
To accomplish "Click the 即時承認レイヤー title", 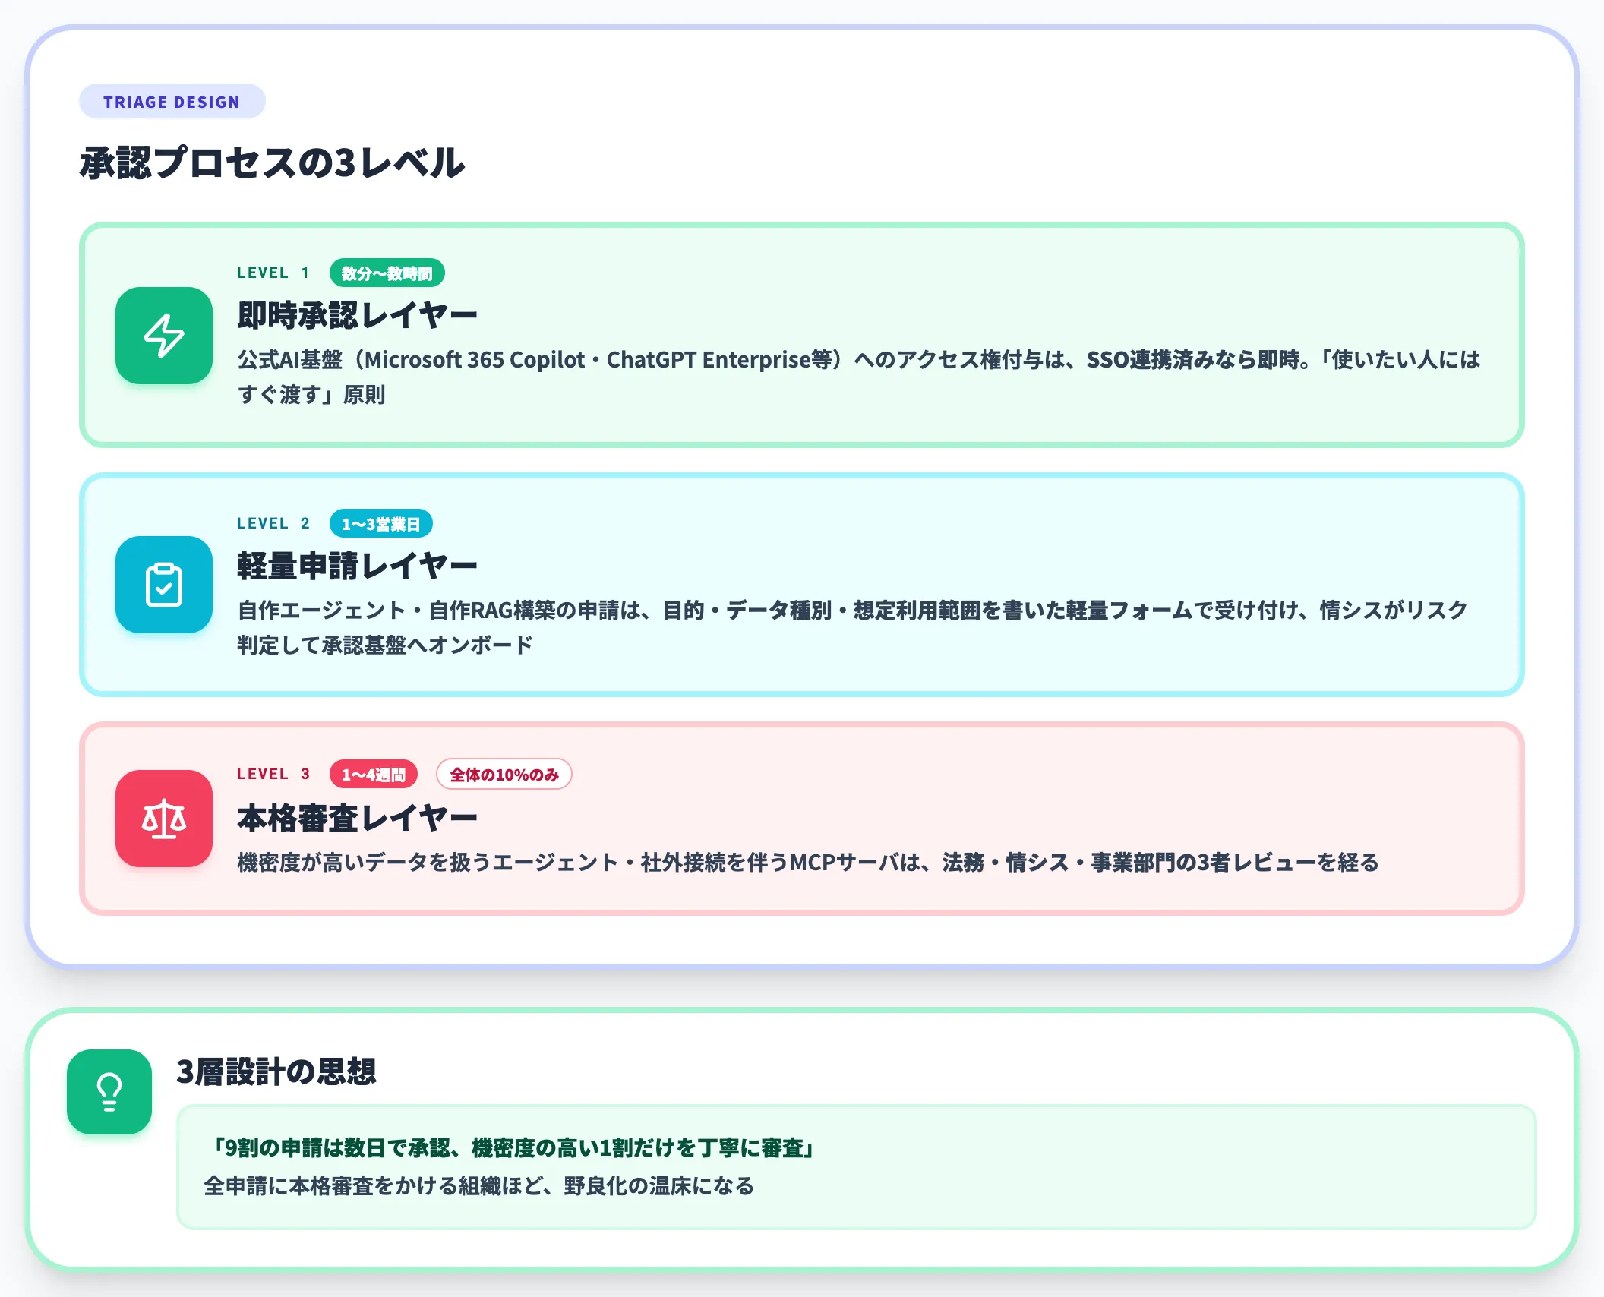I will click(x=357, y=315).
